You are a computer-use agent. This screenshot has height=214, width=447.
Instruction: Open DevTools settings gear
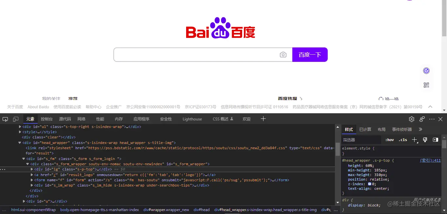tap(412, 119)
